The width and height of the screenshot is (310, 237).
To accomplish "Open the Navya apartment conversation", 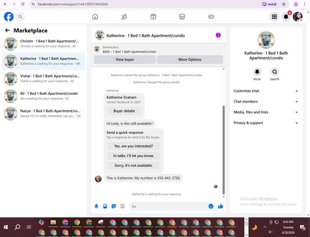I will [x=43, y=114].
